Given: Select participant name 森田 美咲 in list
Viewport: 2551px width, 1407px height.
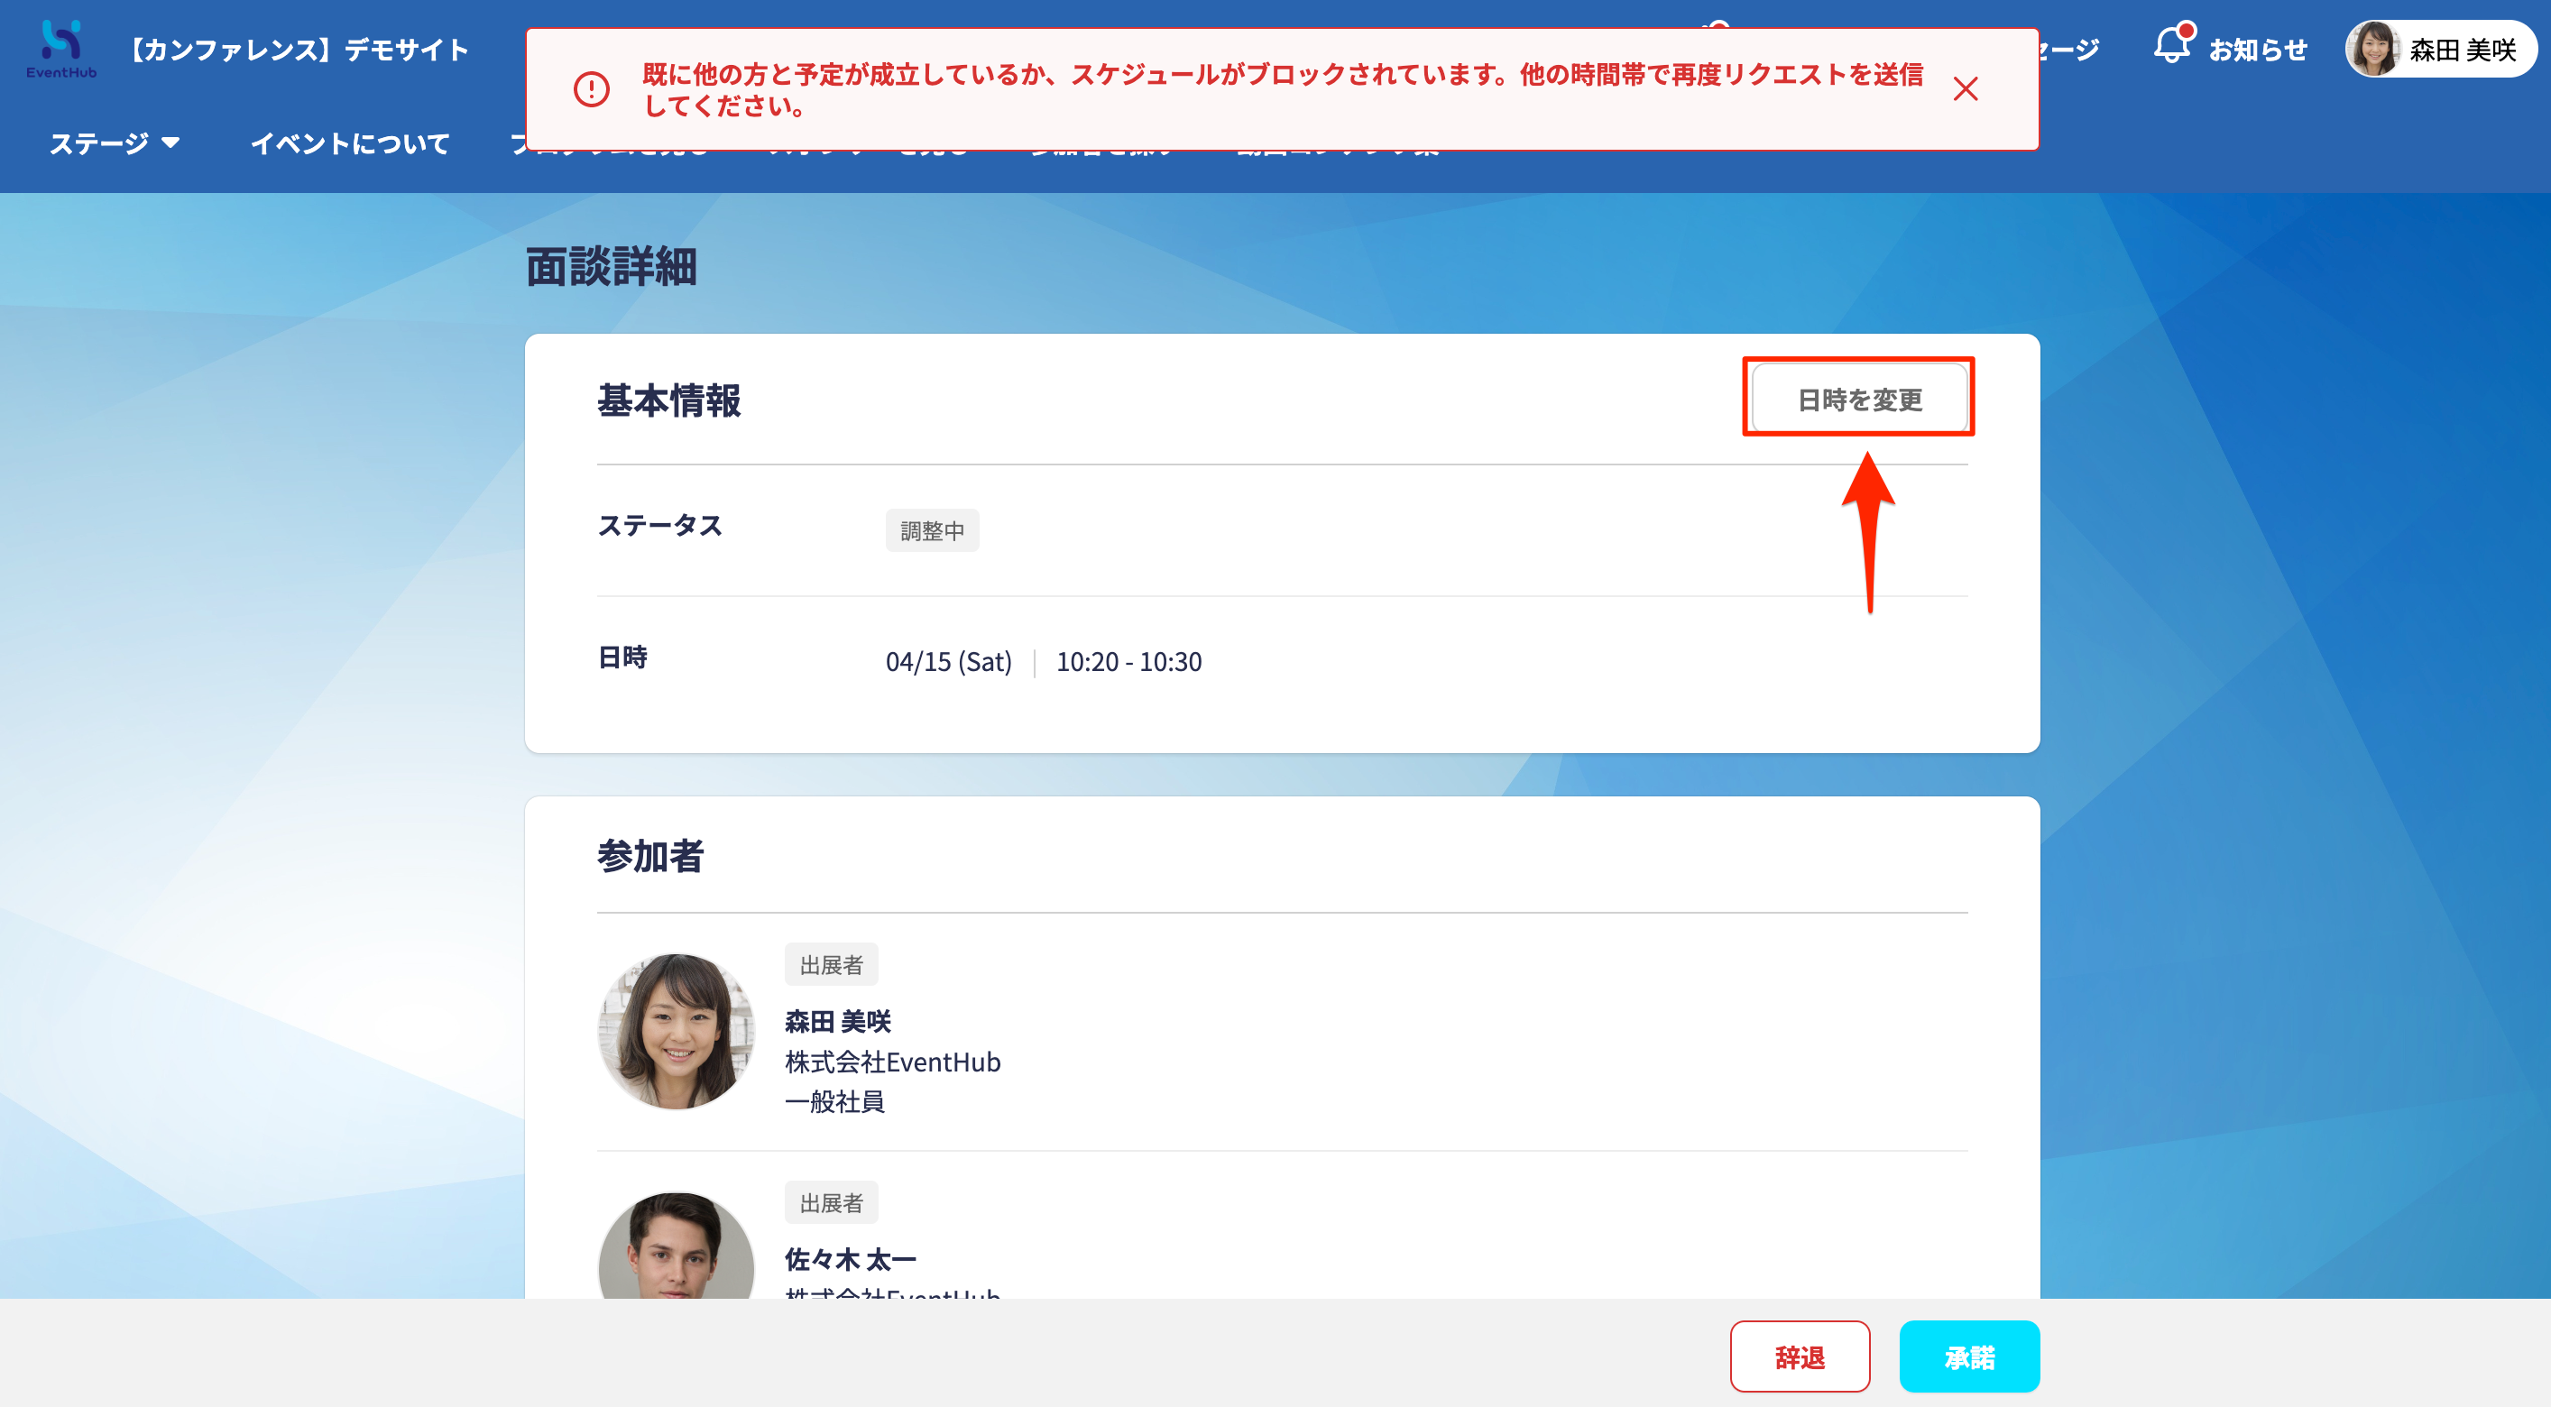Looking at the screenshot, I should 838,1021.
